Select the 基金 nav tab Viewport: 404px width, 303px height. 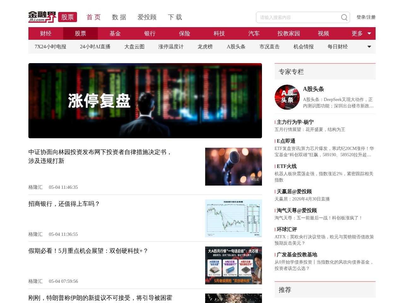coord(115,33)
